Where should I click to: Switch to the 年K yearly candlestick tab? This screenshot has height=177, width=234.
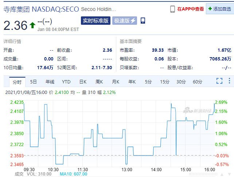pyautogui.click(x=132, y=82)
